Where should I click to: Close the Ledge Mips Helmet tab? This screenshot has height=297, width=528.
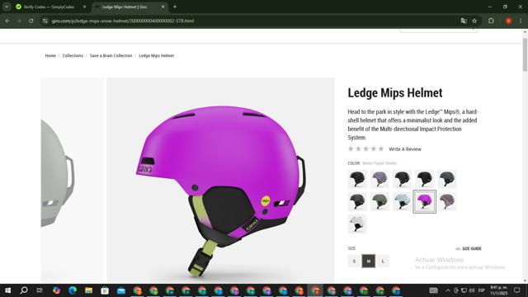pyautogui.click(x=163, y=7)
